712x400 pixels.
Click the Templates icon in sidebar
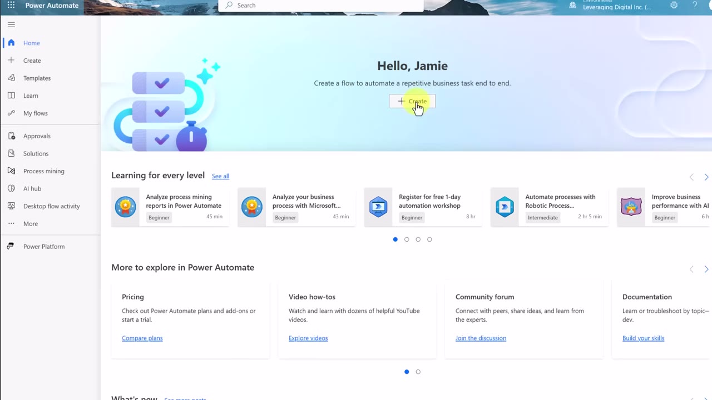coord(11,78)
